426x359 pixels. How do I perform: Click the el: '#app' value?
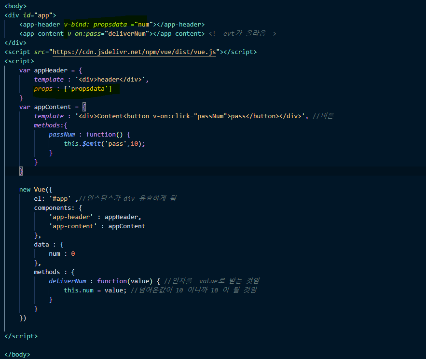coord(60,199)
